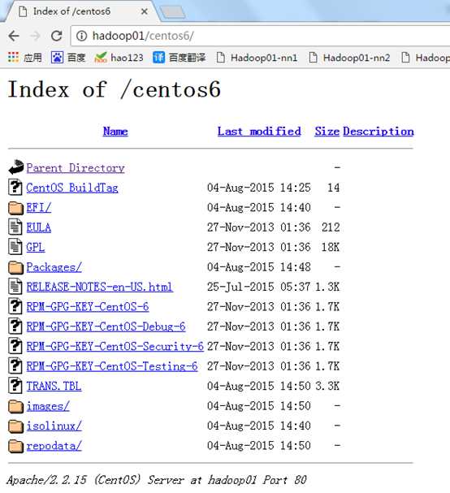The height and width of the screenshot is (493, 450).
Task: Click the Apache/2.2.15 server footer text
Action: 157,480
